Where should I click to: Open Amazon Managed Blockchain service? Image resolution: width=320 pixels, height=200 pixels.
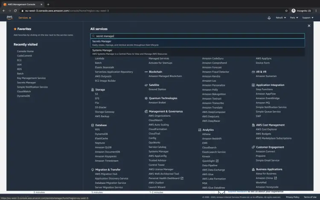click(165, 76)
